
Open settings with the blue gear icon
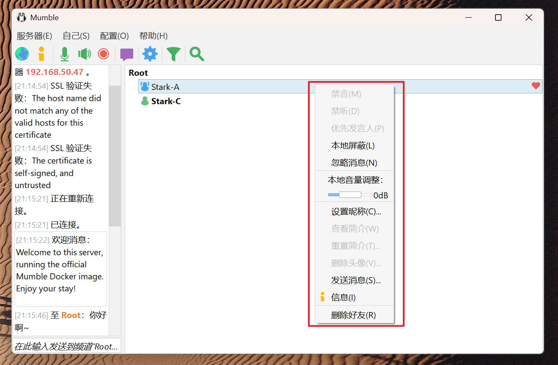[x=150, y=54]
